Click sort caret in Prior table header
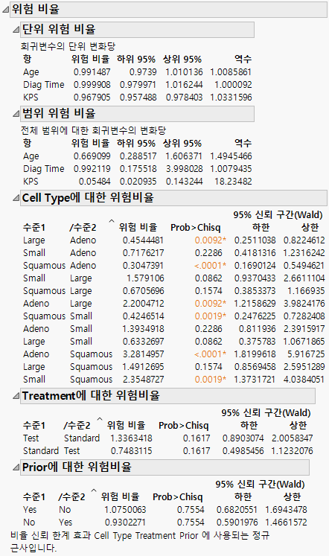Screen dimensions: 329x556 pos(94,491)
